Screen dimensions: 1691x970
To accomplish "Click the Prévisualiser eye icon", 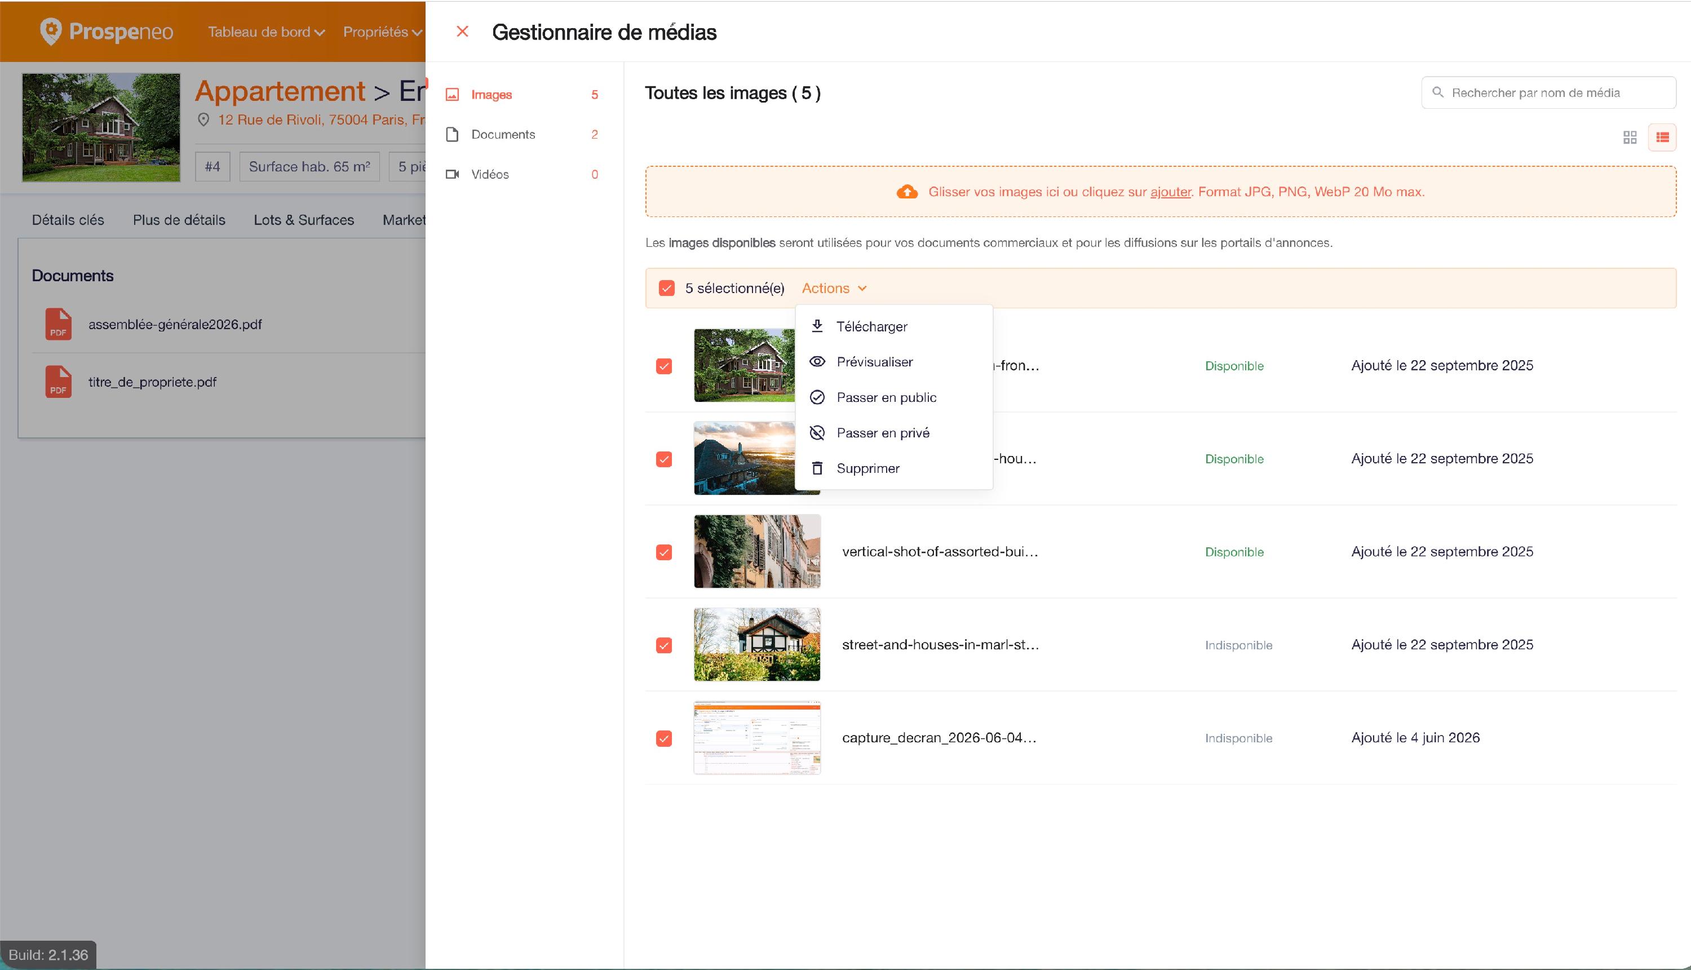I will (817, 362).
